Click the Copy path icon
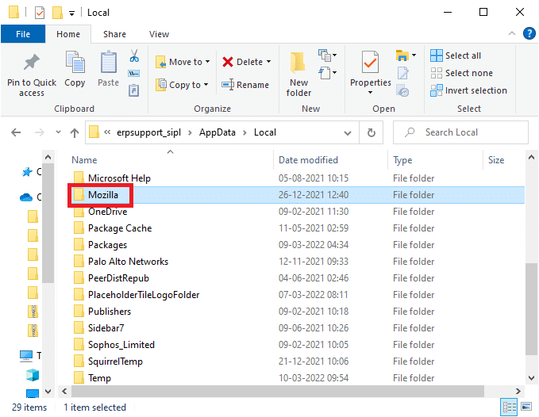The width and height of the screenshot is (539, 417). click(x=133, y=73)
